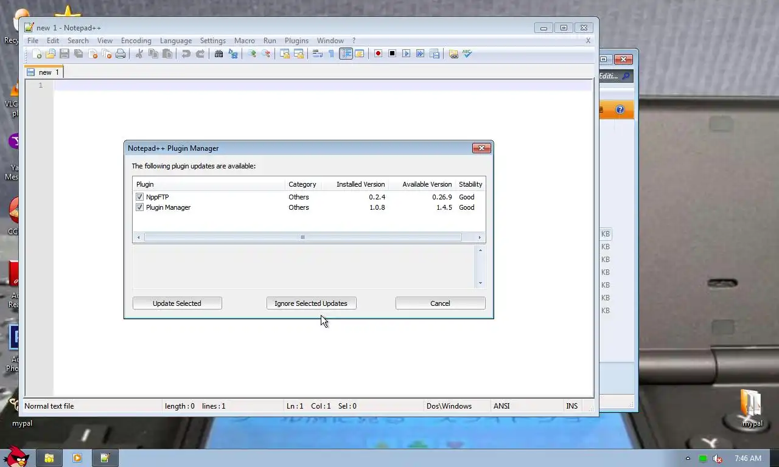
Task: Click the Notepad++ taskbar button
Action: tap(105, 458)
